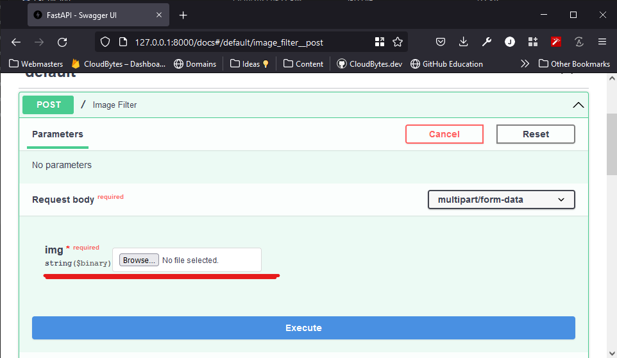Open the Webmasters bookmark folder

(36, 64)
